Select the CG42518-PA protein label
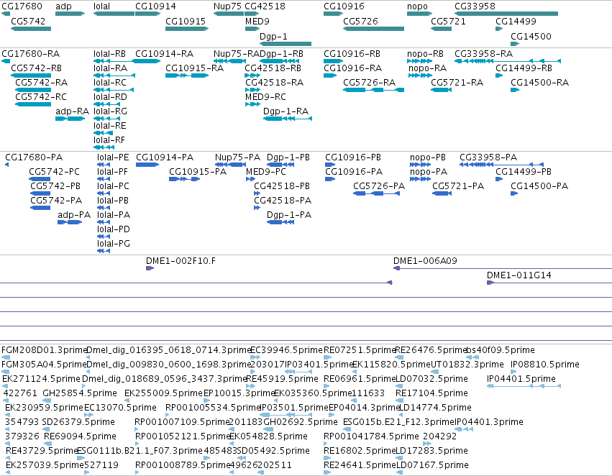612x476 pixels. tap(283, 201)
